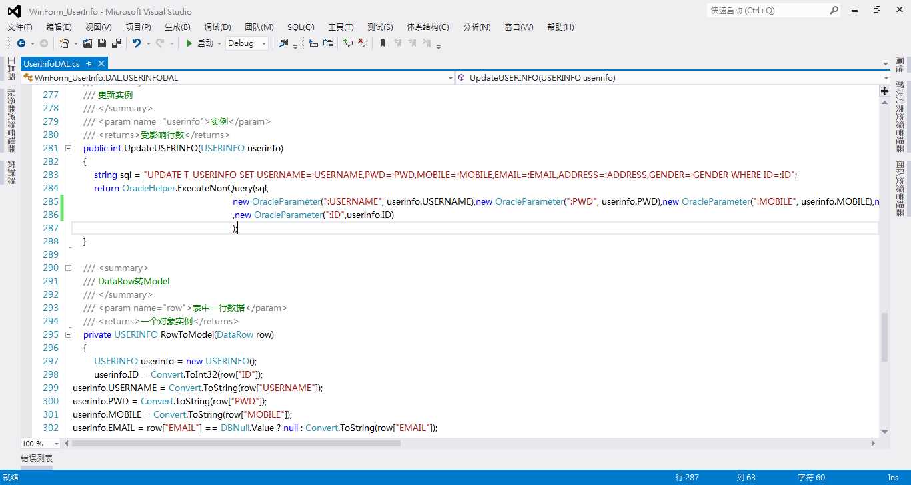Click the horizontal scrollbar of the editor
The height and width of the screenshot is (485, 911).
point(467,444)
